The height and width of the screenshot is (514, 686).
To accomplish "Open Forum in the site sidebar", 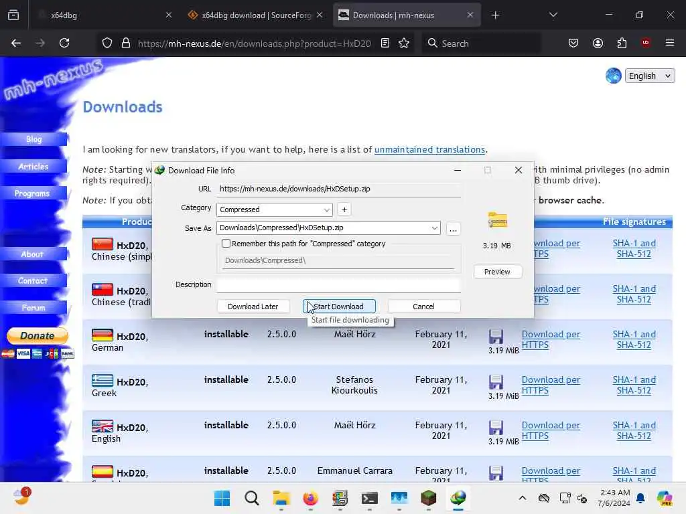I will 33,308.
